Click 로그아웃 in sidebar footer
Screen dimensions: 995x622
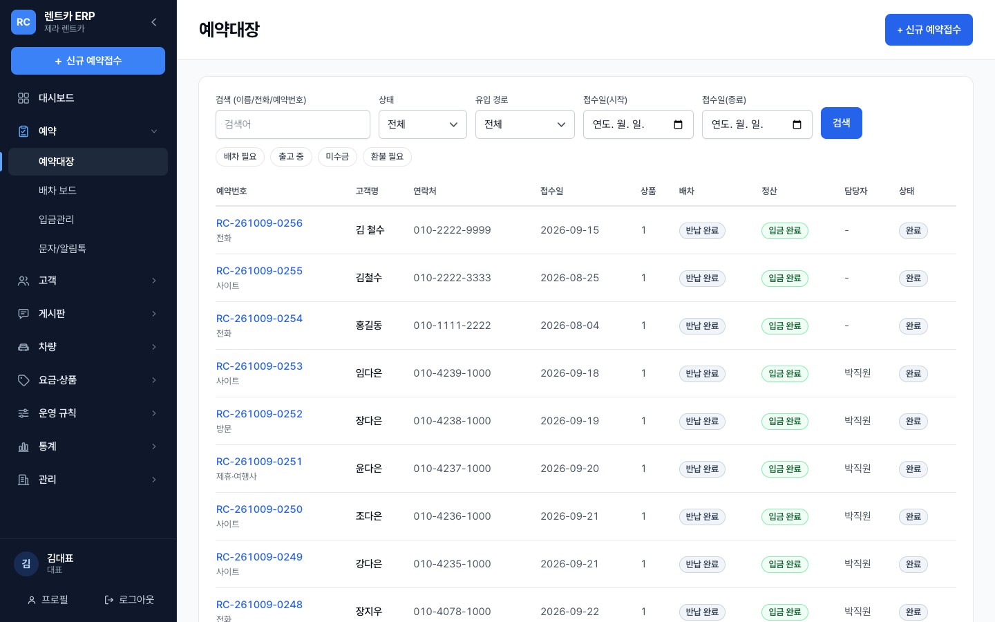(x=129, y=600)
